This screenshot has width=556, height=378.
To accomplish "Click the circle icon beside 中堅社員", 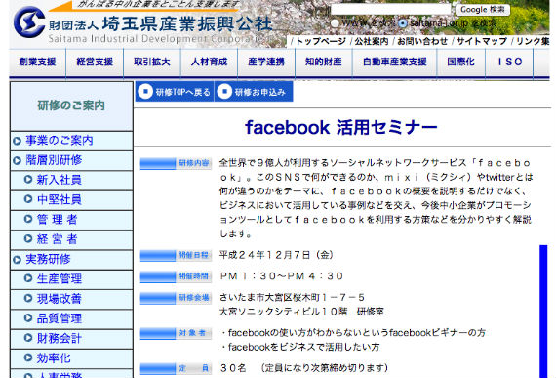I will tap(28, 199).
